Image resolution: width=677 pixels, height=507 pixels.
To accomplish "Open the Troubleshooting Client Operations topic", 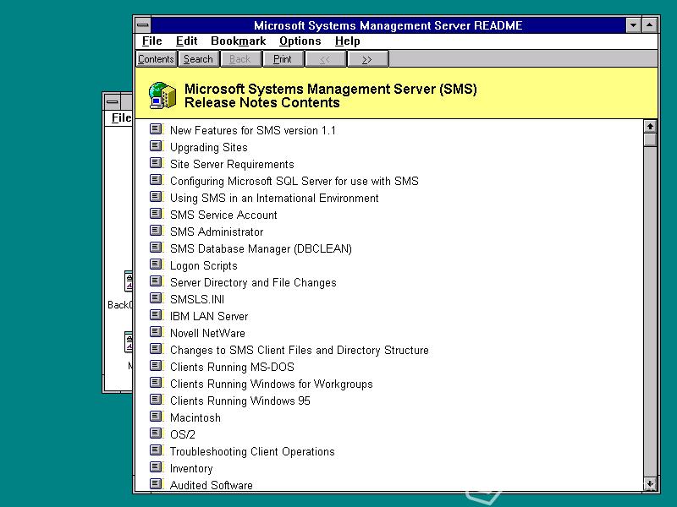I will point(252,451).
